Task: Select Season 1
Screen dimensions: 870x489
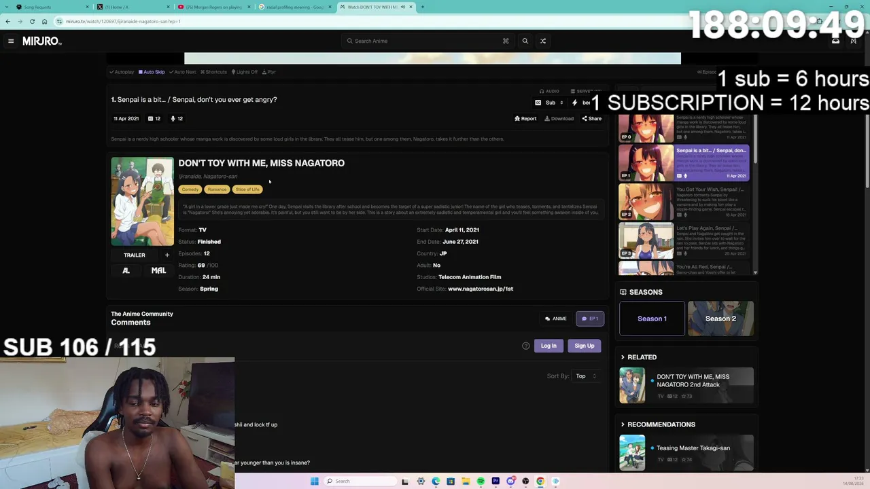Action: click(x=652, y=319)
